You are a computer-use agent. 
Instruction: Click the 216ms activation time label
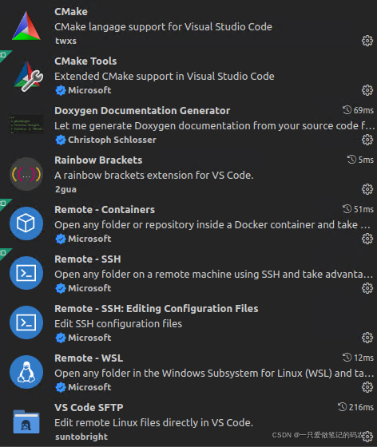[361, 407]
